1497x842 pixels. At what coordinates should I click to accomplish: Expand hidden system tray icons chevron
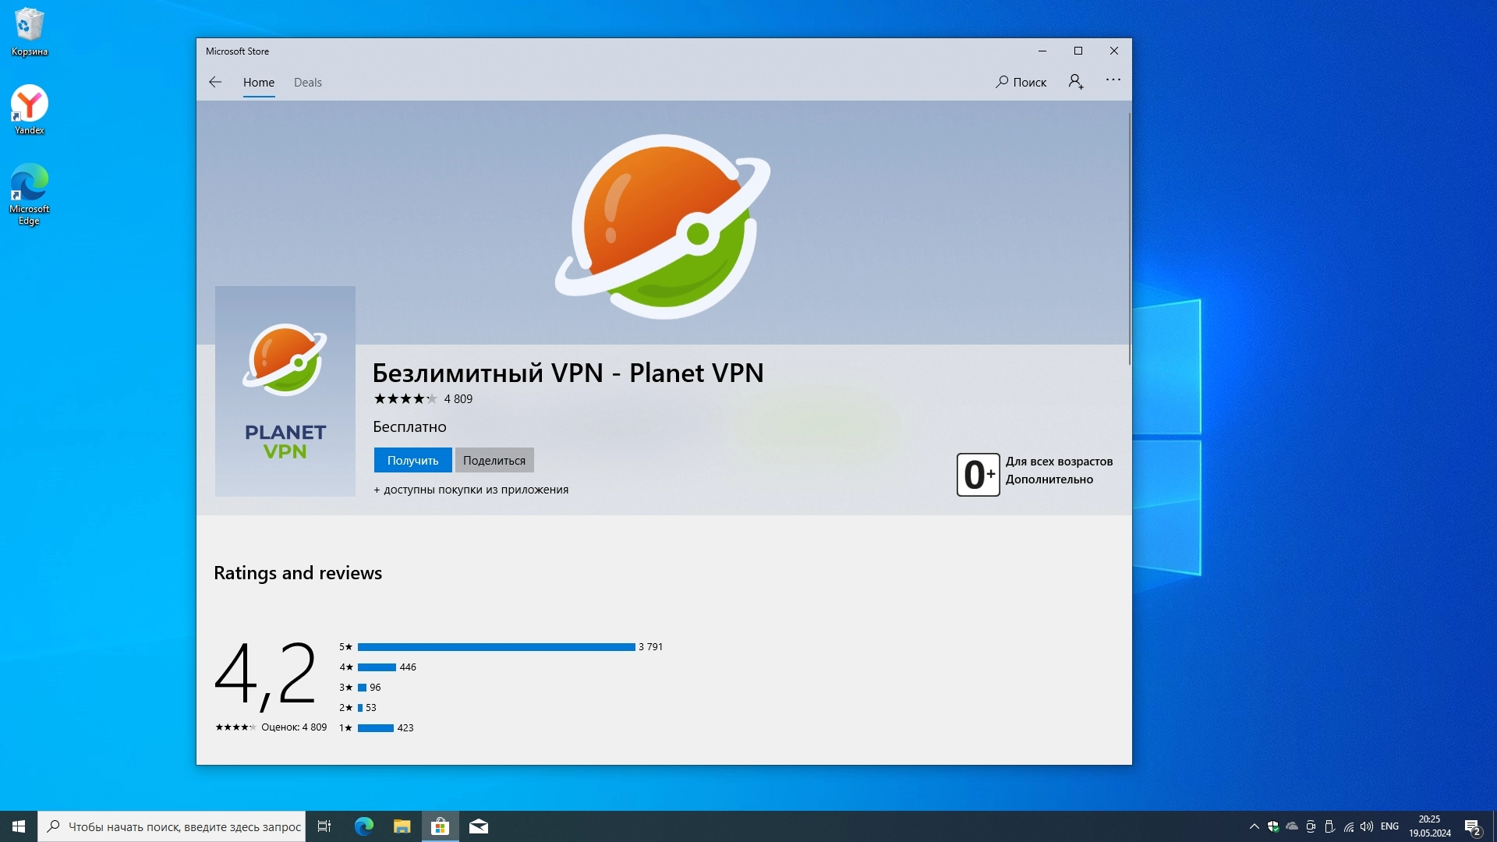[1254, 826]
